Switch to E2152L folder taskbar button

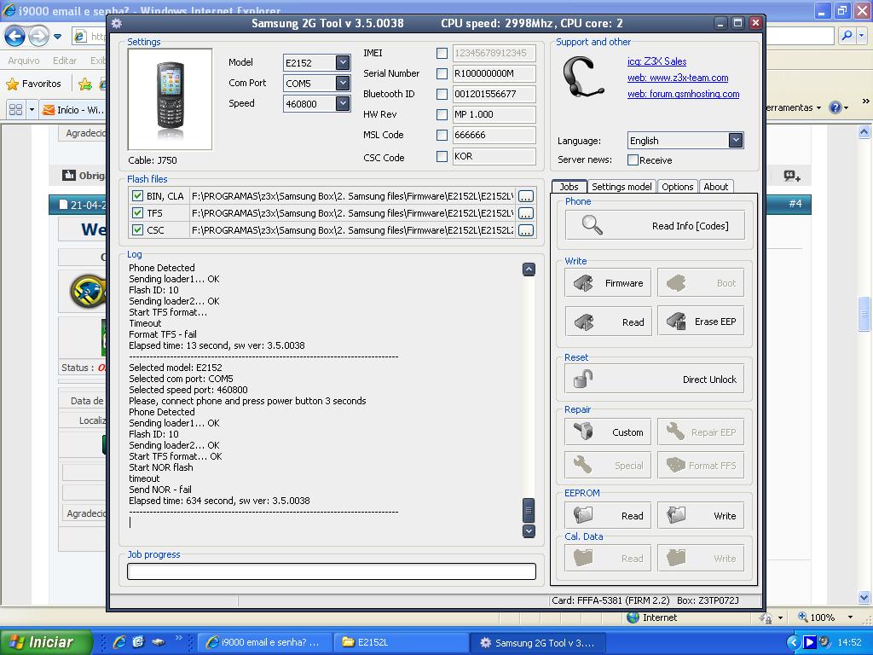tap(402, 642)
